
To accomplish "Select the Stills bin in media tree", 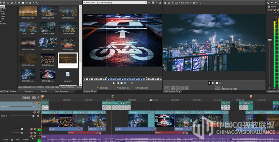I will 3,19.
